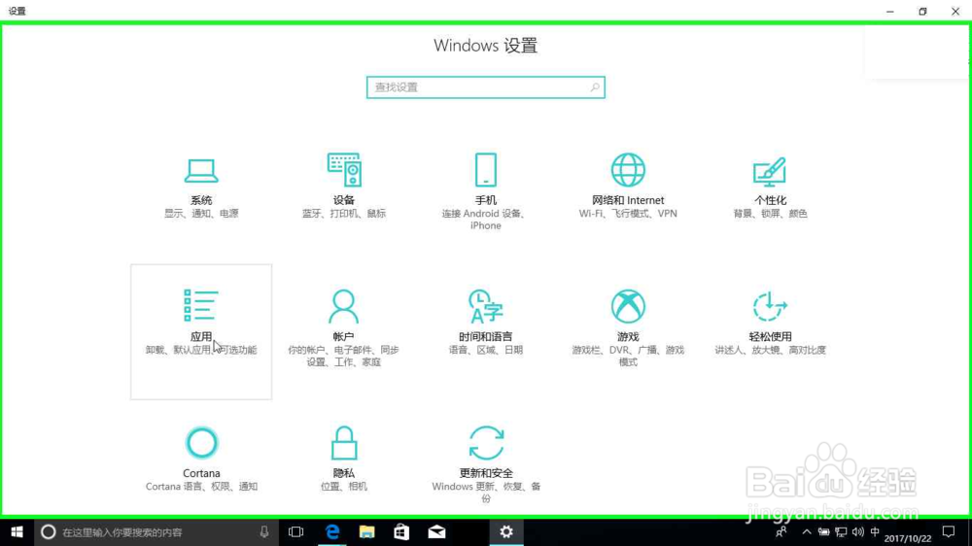Click the Windows 设置 page heading
972x546 pixels.
[485, 46]
